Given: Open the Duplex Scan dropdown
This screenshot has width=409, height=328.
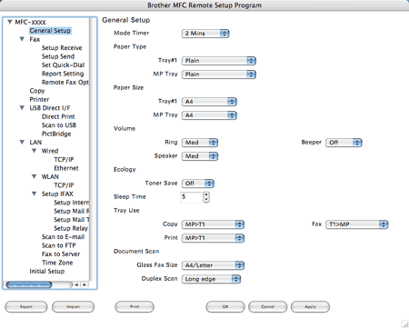Looking at the screenshot, I should (x=211, y=279).
